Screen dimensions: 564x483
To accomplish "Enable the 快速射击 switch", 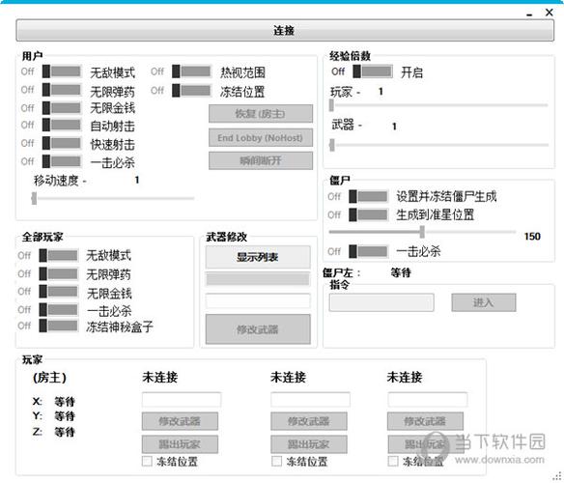I will 62,143.
